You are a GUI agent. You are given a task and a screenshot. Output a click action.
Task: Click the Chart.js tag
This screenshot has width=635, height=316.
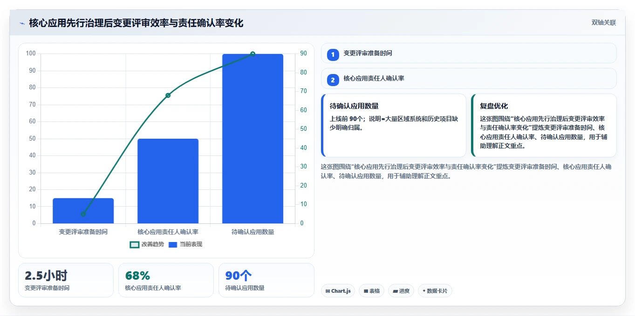pyautogui.click(x=338, y=291)
